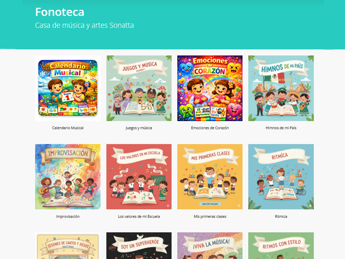Click the Mis primeras clases caption
345x259 pixels.
point(210,216)
